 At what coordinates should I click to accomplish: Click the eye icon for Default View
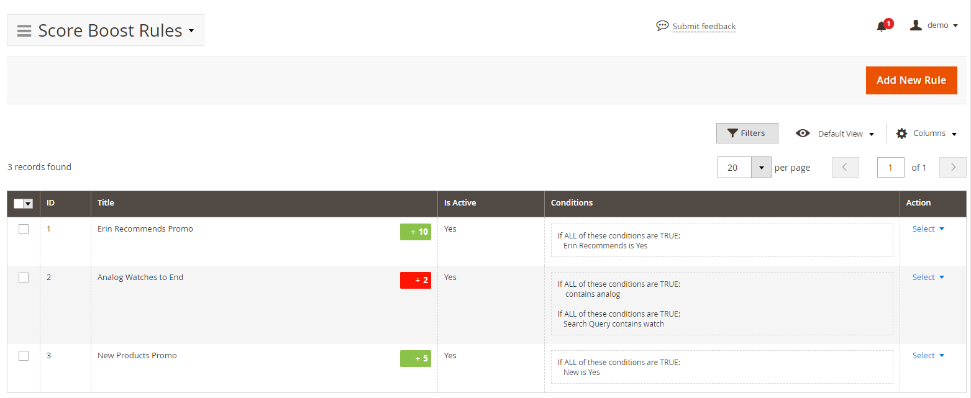(x=803, y=133)
